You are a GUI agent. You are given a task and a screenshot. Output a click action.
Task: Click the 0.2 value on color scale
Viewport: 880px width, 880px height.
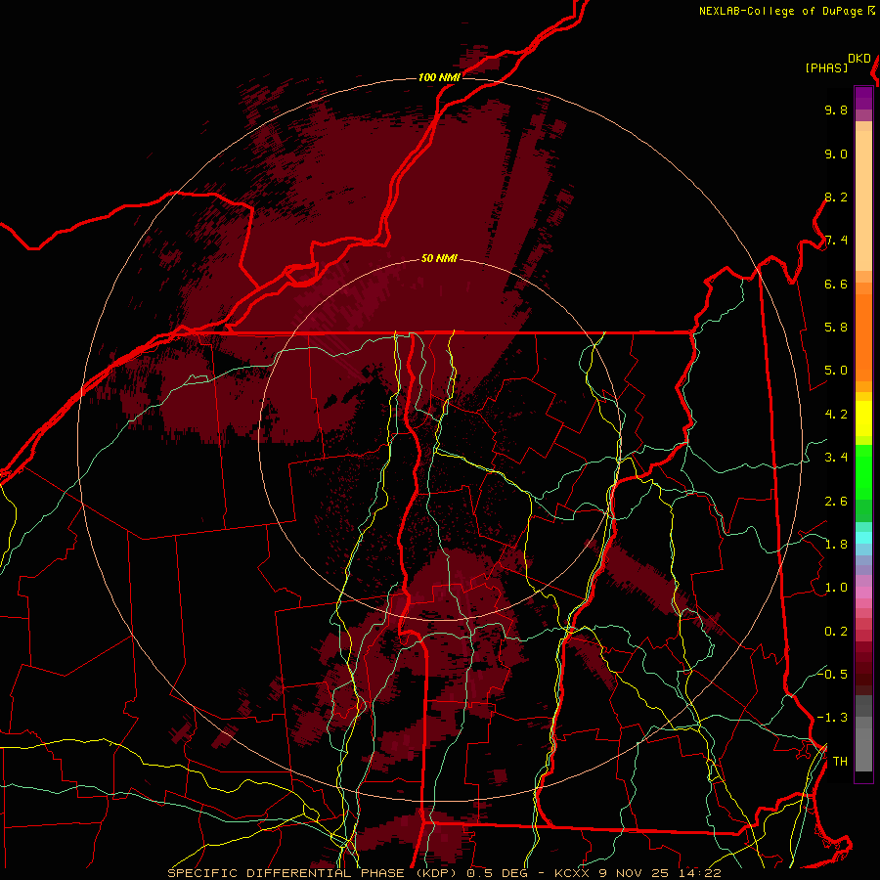pyautogui.click(x=836, y=632)
